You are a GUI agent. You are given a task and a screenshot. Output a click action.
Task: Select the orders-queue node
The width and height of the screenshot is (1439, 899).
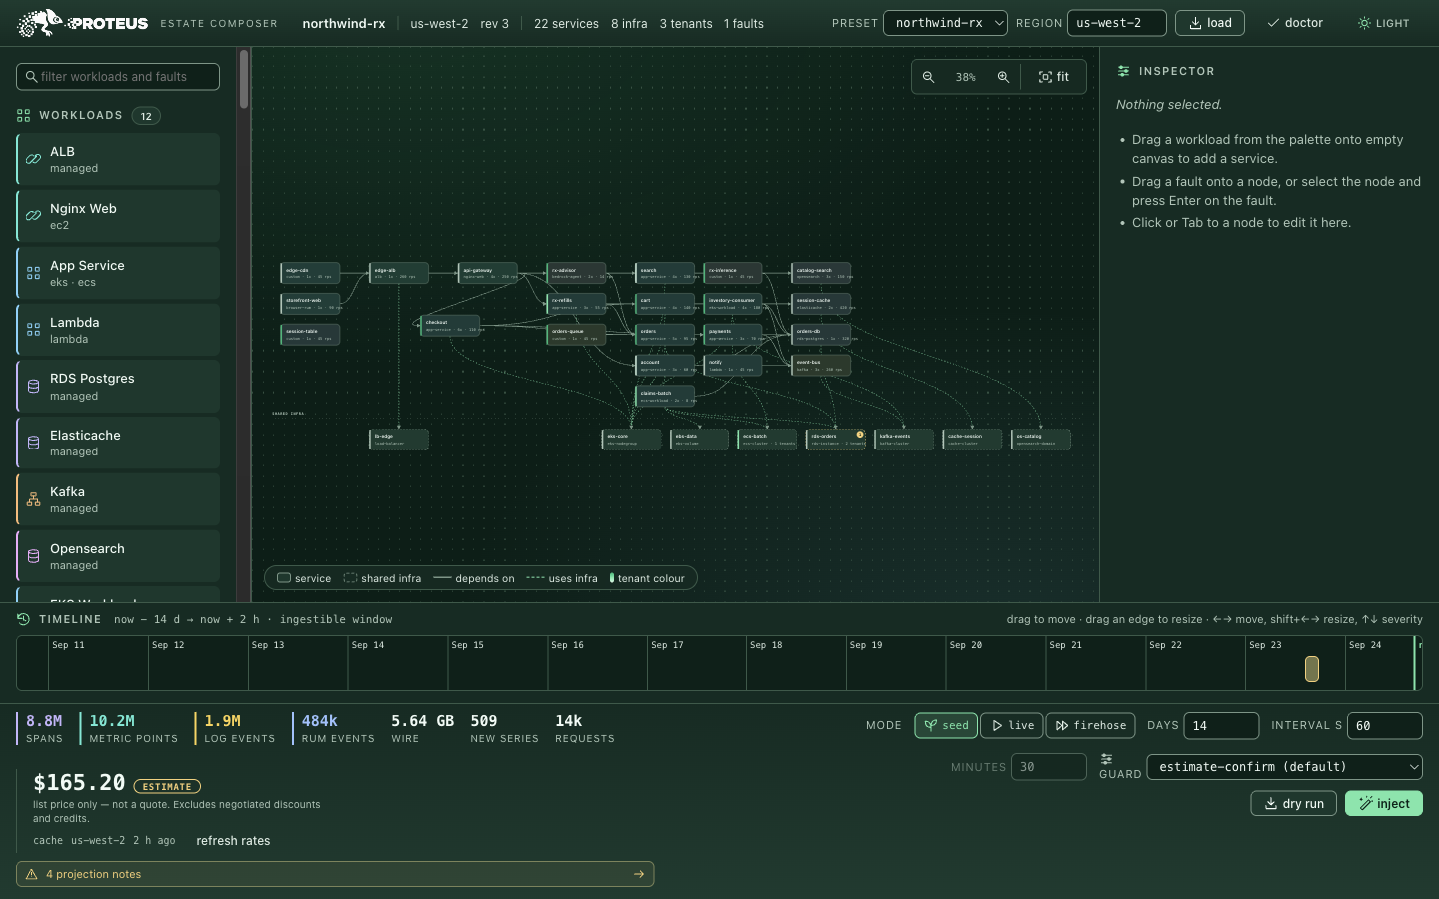point(576,335)
